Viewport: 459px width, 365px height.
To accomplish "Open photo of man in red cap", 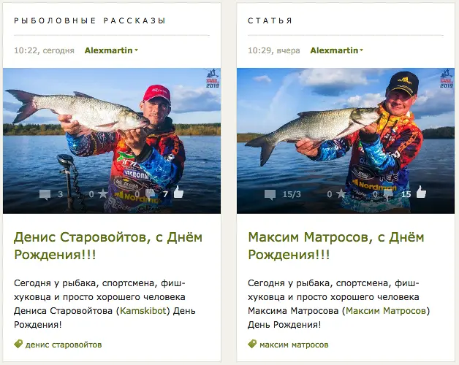I will click(112, 141).
